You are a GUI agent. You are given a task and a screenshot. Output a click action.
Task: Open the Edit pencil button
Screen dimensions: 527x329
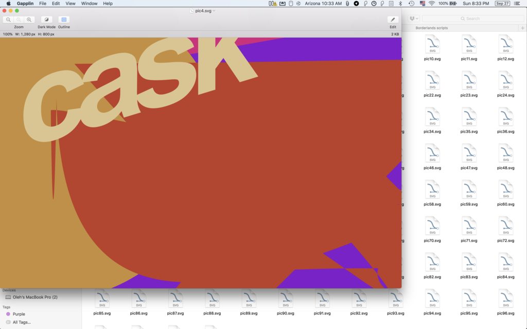(393, 20)
